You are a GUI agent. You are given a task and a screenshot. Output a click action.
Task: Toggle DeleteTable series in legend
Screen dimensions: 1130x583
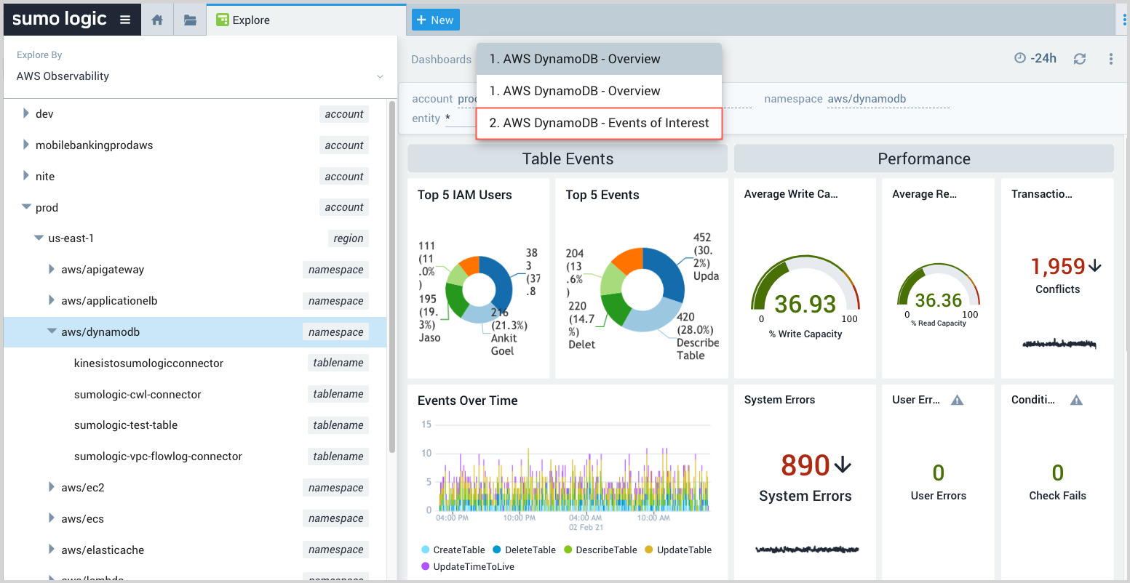tap(525, 550)
